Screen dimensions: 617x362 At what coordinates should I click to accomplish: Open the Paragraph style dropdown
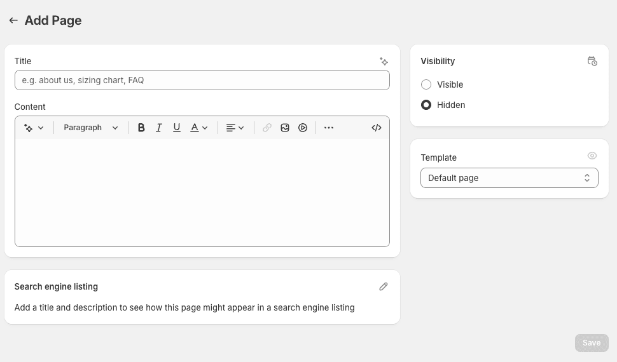(91, 128)
